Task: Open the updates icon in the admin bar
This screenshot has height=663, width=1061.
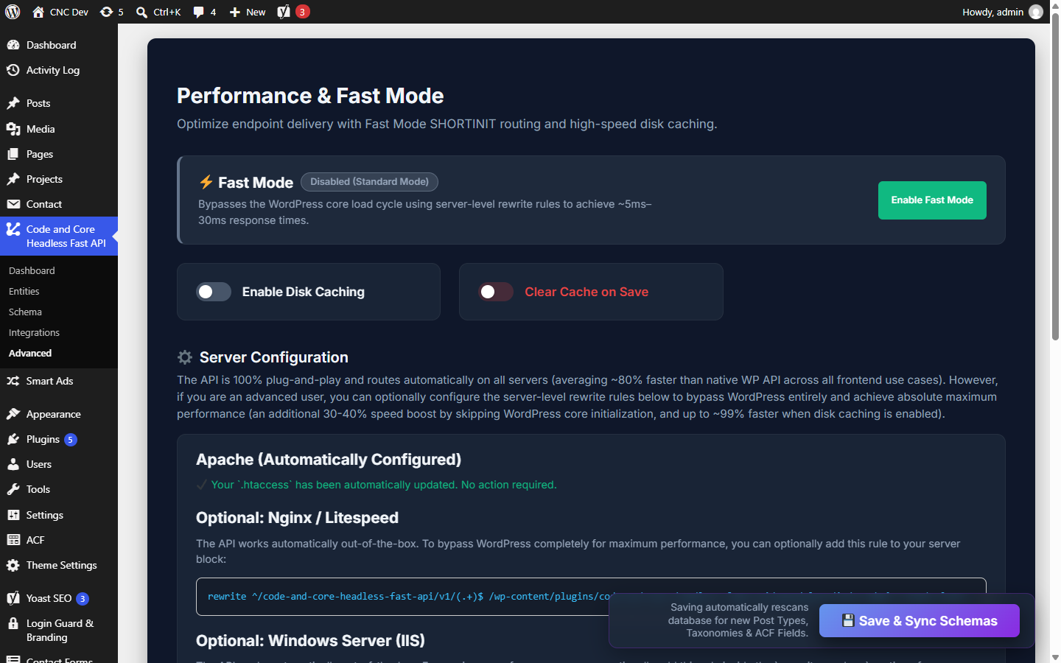Action: [x=107, y=12]
